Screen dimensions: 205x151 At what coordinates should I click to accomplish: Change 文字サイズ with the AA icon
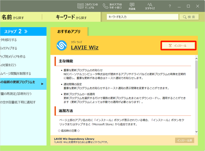tap(150, 7)
